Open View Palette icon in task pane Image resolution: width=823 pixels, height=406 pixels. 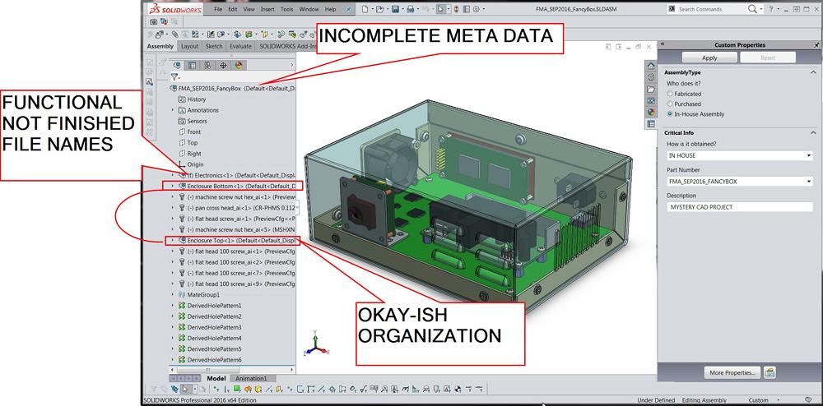click(651, 100)
